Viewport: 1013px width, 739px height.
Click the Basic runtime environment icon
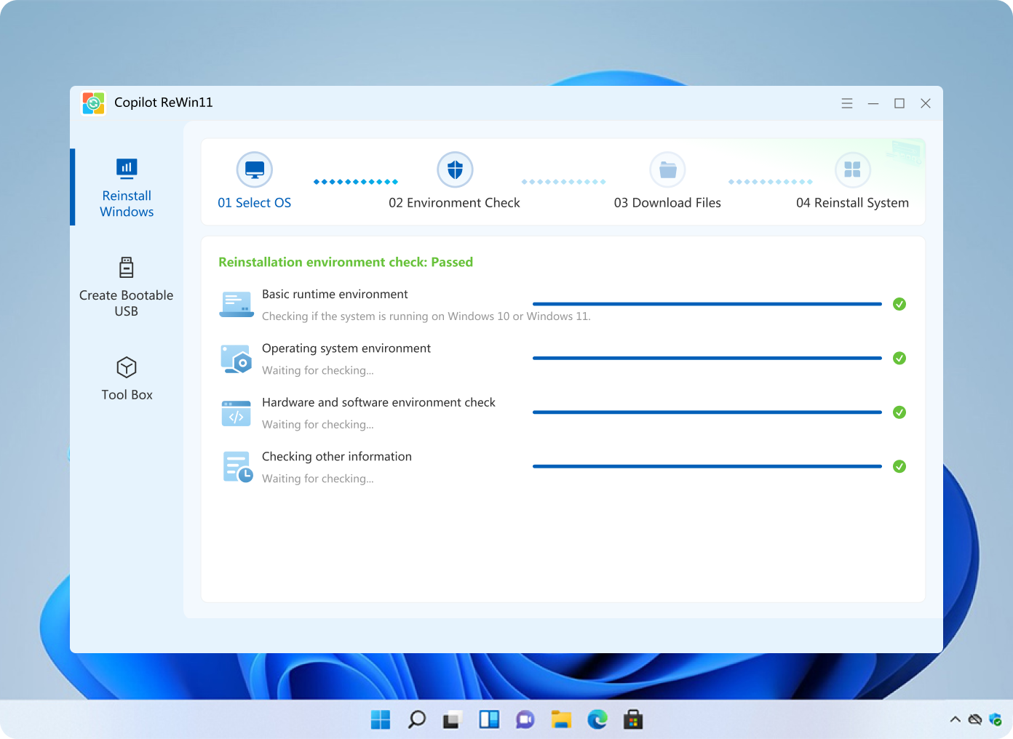(236, 304)
